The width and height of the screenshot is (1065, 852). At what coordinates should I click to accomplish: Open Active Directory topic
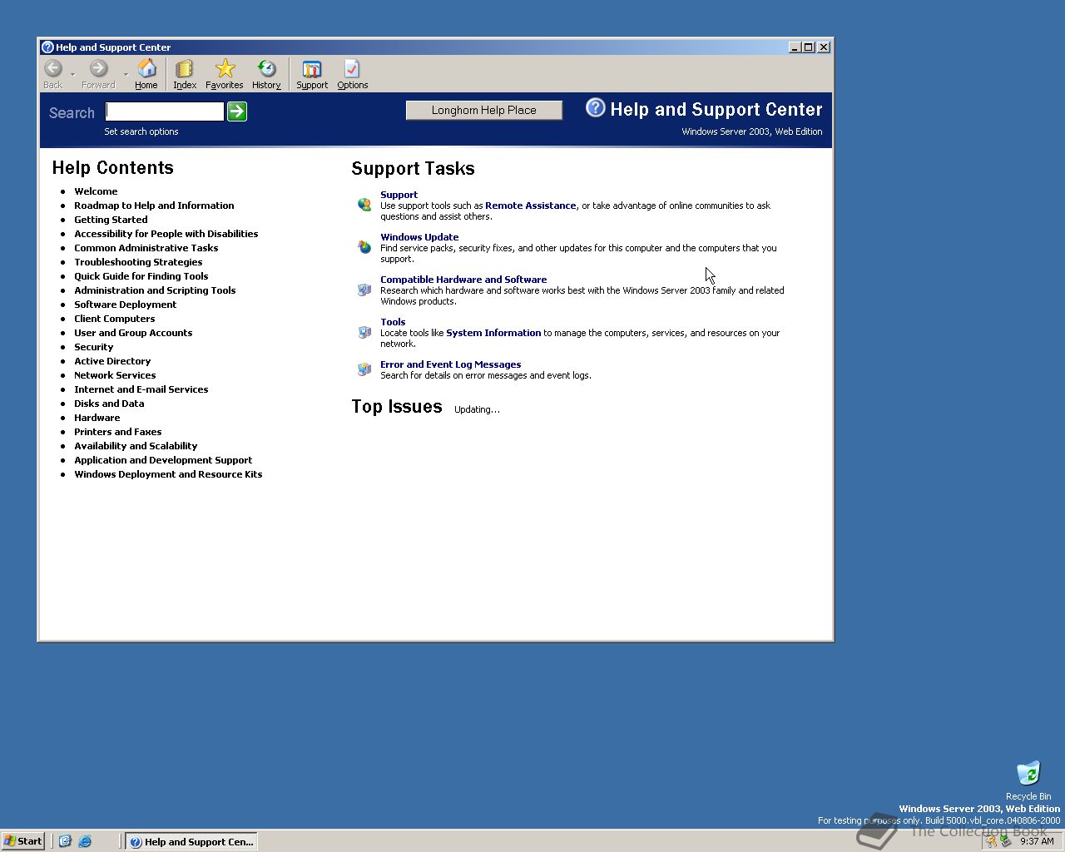pos(112,361)
